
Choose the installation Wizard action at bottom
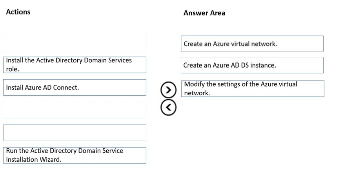pos(75,155)
